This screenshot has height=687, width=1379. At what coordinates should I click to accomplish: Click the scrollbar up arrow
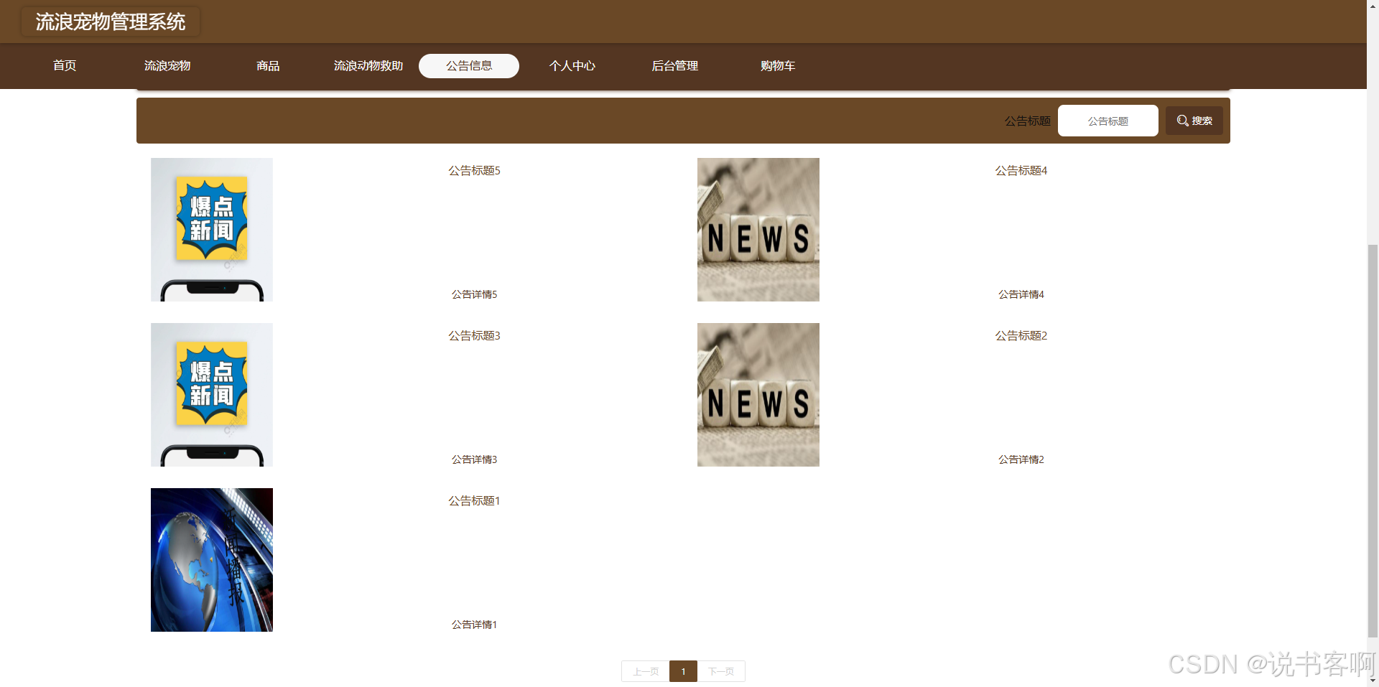(x=1373, y=5)
